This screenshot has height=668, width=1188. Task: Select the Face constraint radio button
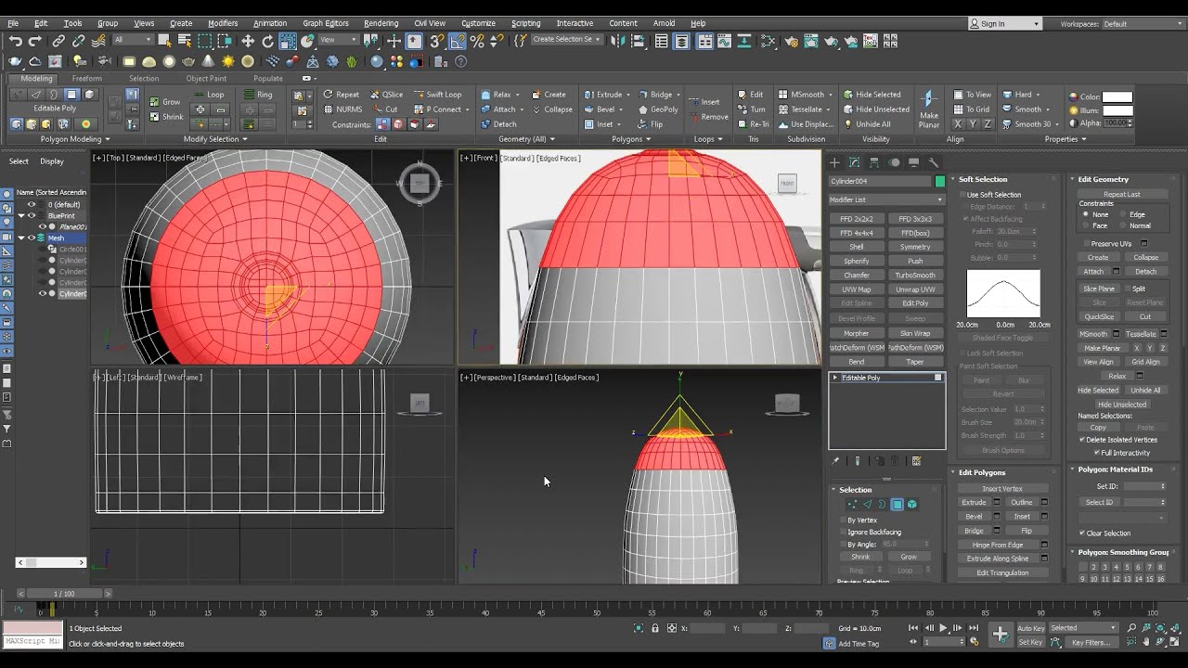click(x=1086, y=225)
